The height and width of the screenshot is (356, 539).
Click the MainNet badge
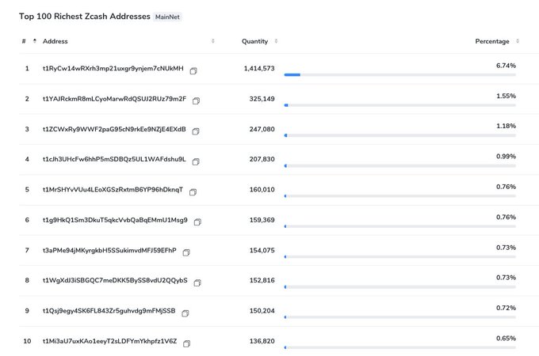pos(167,17)
